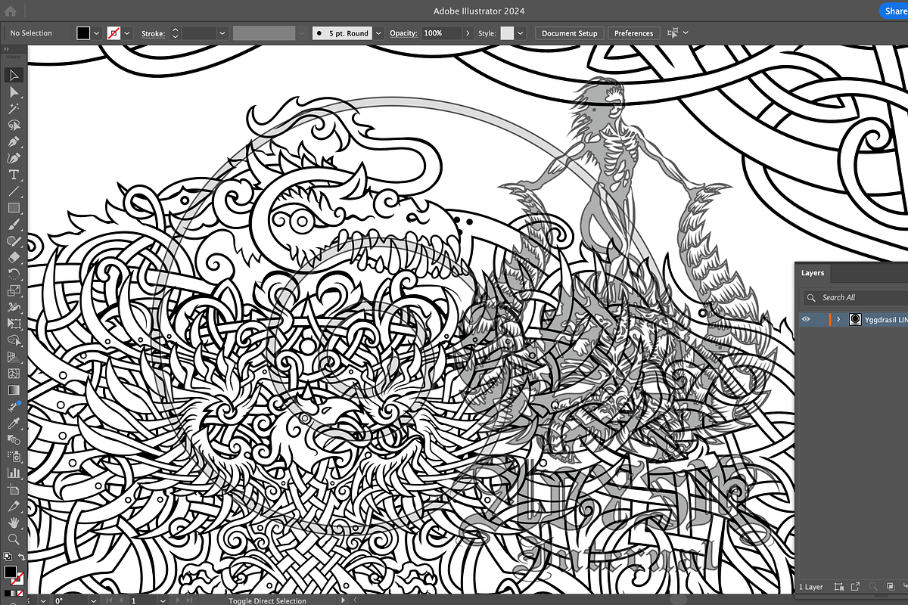Image resolution: width=908 pixels, height=605 pixels.
Task: Select the Perspective Grid tool
Action: click(x=14, y=357)
